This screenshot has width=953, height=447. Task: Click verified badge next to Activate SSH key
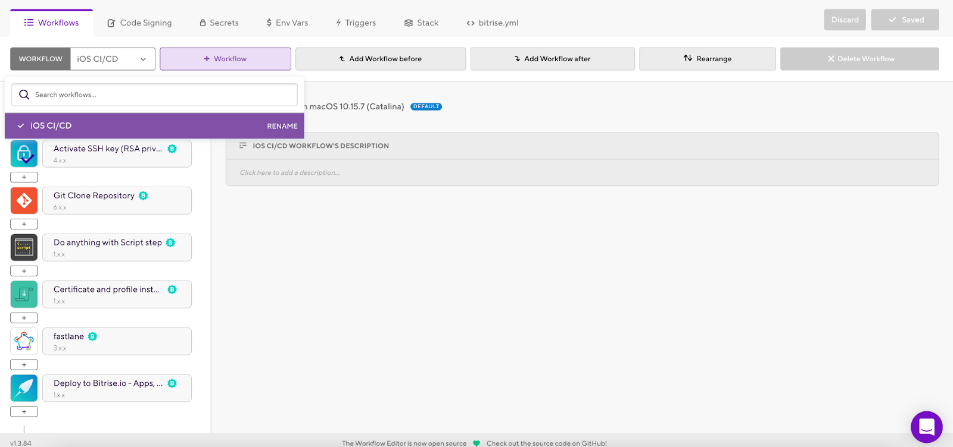(x=172, y=149)
